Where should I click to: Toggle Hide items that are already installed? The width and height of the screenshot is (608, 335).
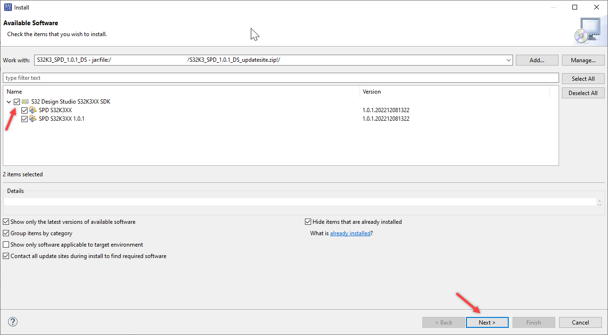point(308,222)
